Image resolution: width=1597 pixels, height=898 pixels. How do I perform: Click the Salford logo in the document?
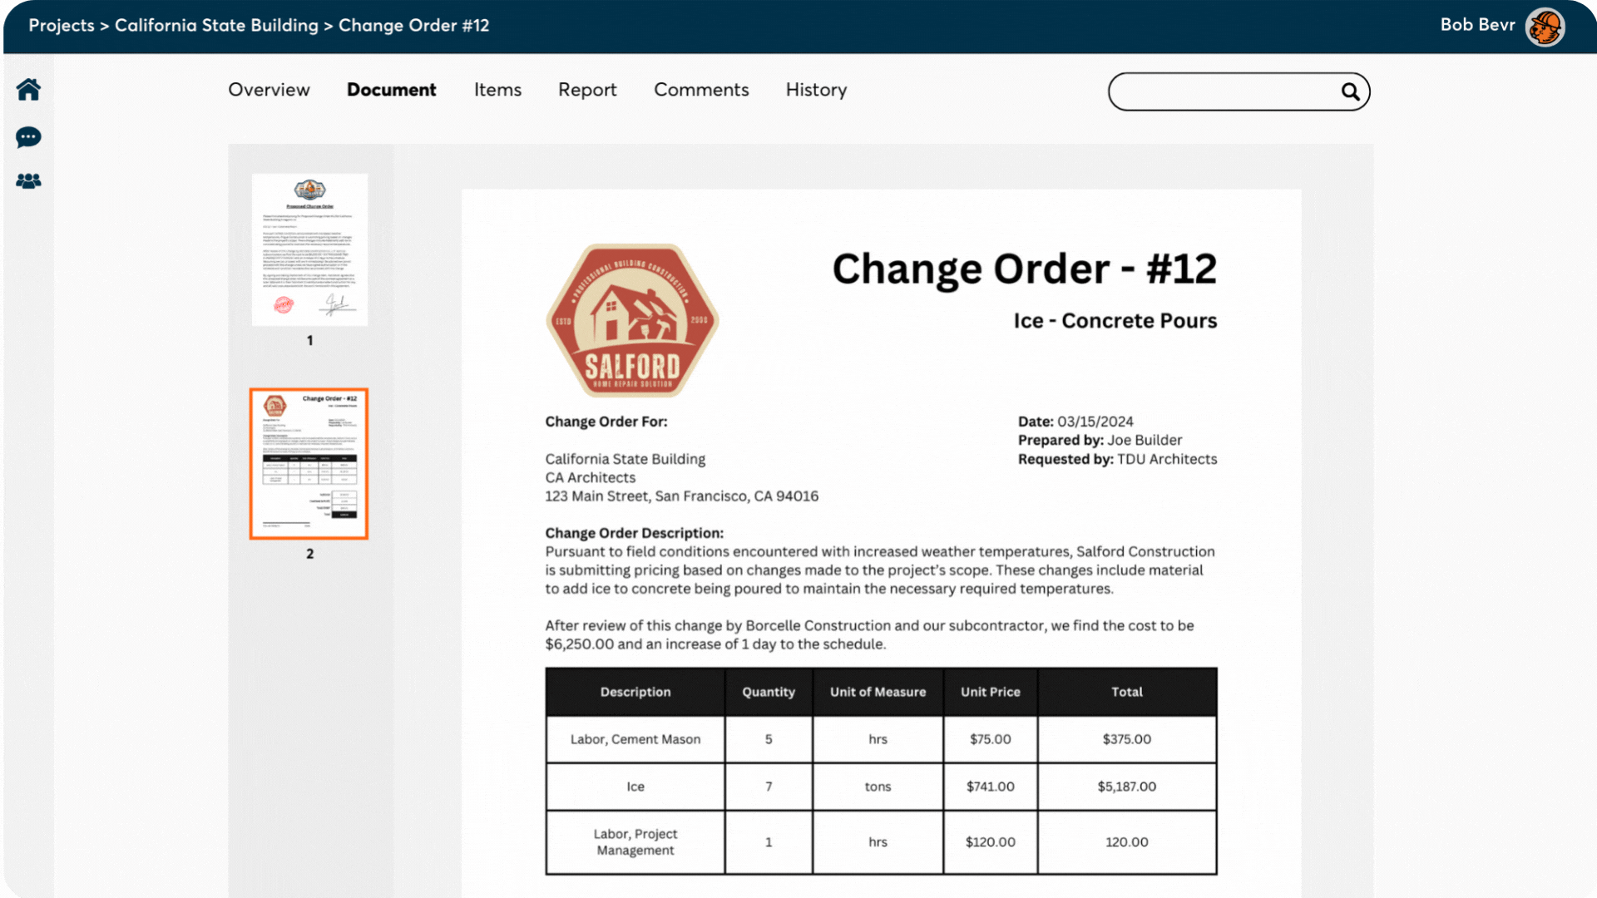(x=632, y=320)
